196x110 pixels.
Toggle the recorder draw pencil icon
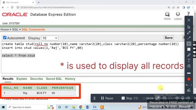click(158, 98)
